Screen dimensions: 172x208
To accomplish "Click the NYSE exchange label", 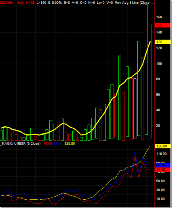I will click(x=30, y=3).
